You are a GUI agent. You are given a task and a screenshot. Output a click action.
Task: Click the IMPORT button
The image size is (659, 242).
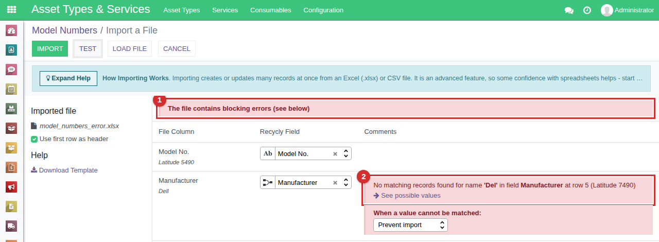point(50,49)
